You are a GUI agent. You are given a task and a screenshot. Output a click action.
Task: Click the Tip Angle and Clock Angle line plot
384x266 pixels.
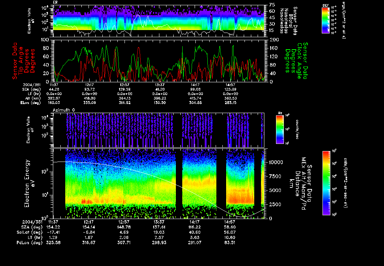pos(159,60)
